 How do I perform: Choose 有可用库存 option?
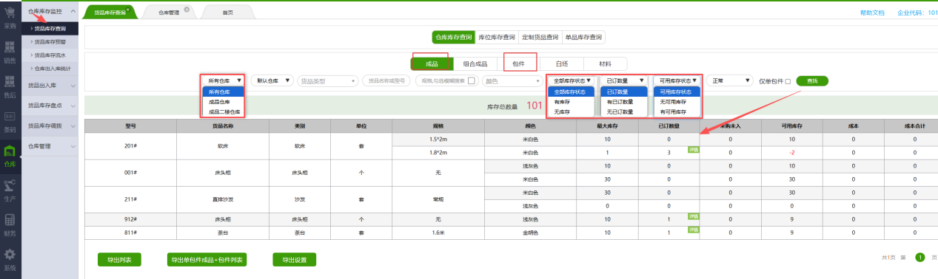677,112
